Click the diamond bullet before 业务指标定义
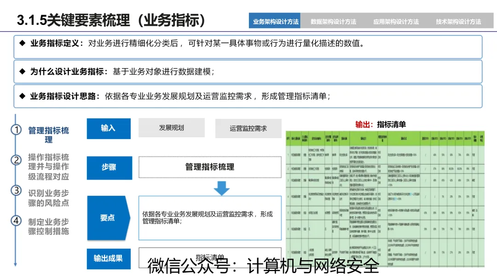This screenshot has width=497, height=280. click(22, 43)
